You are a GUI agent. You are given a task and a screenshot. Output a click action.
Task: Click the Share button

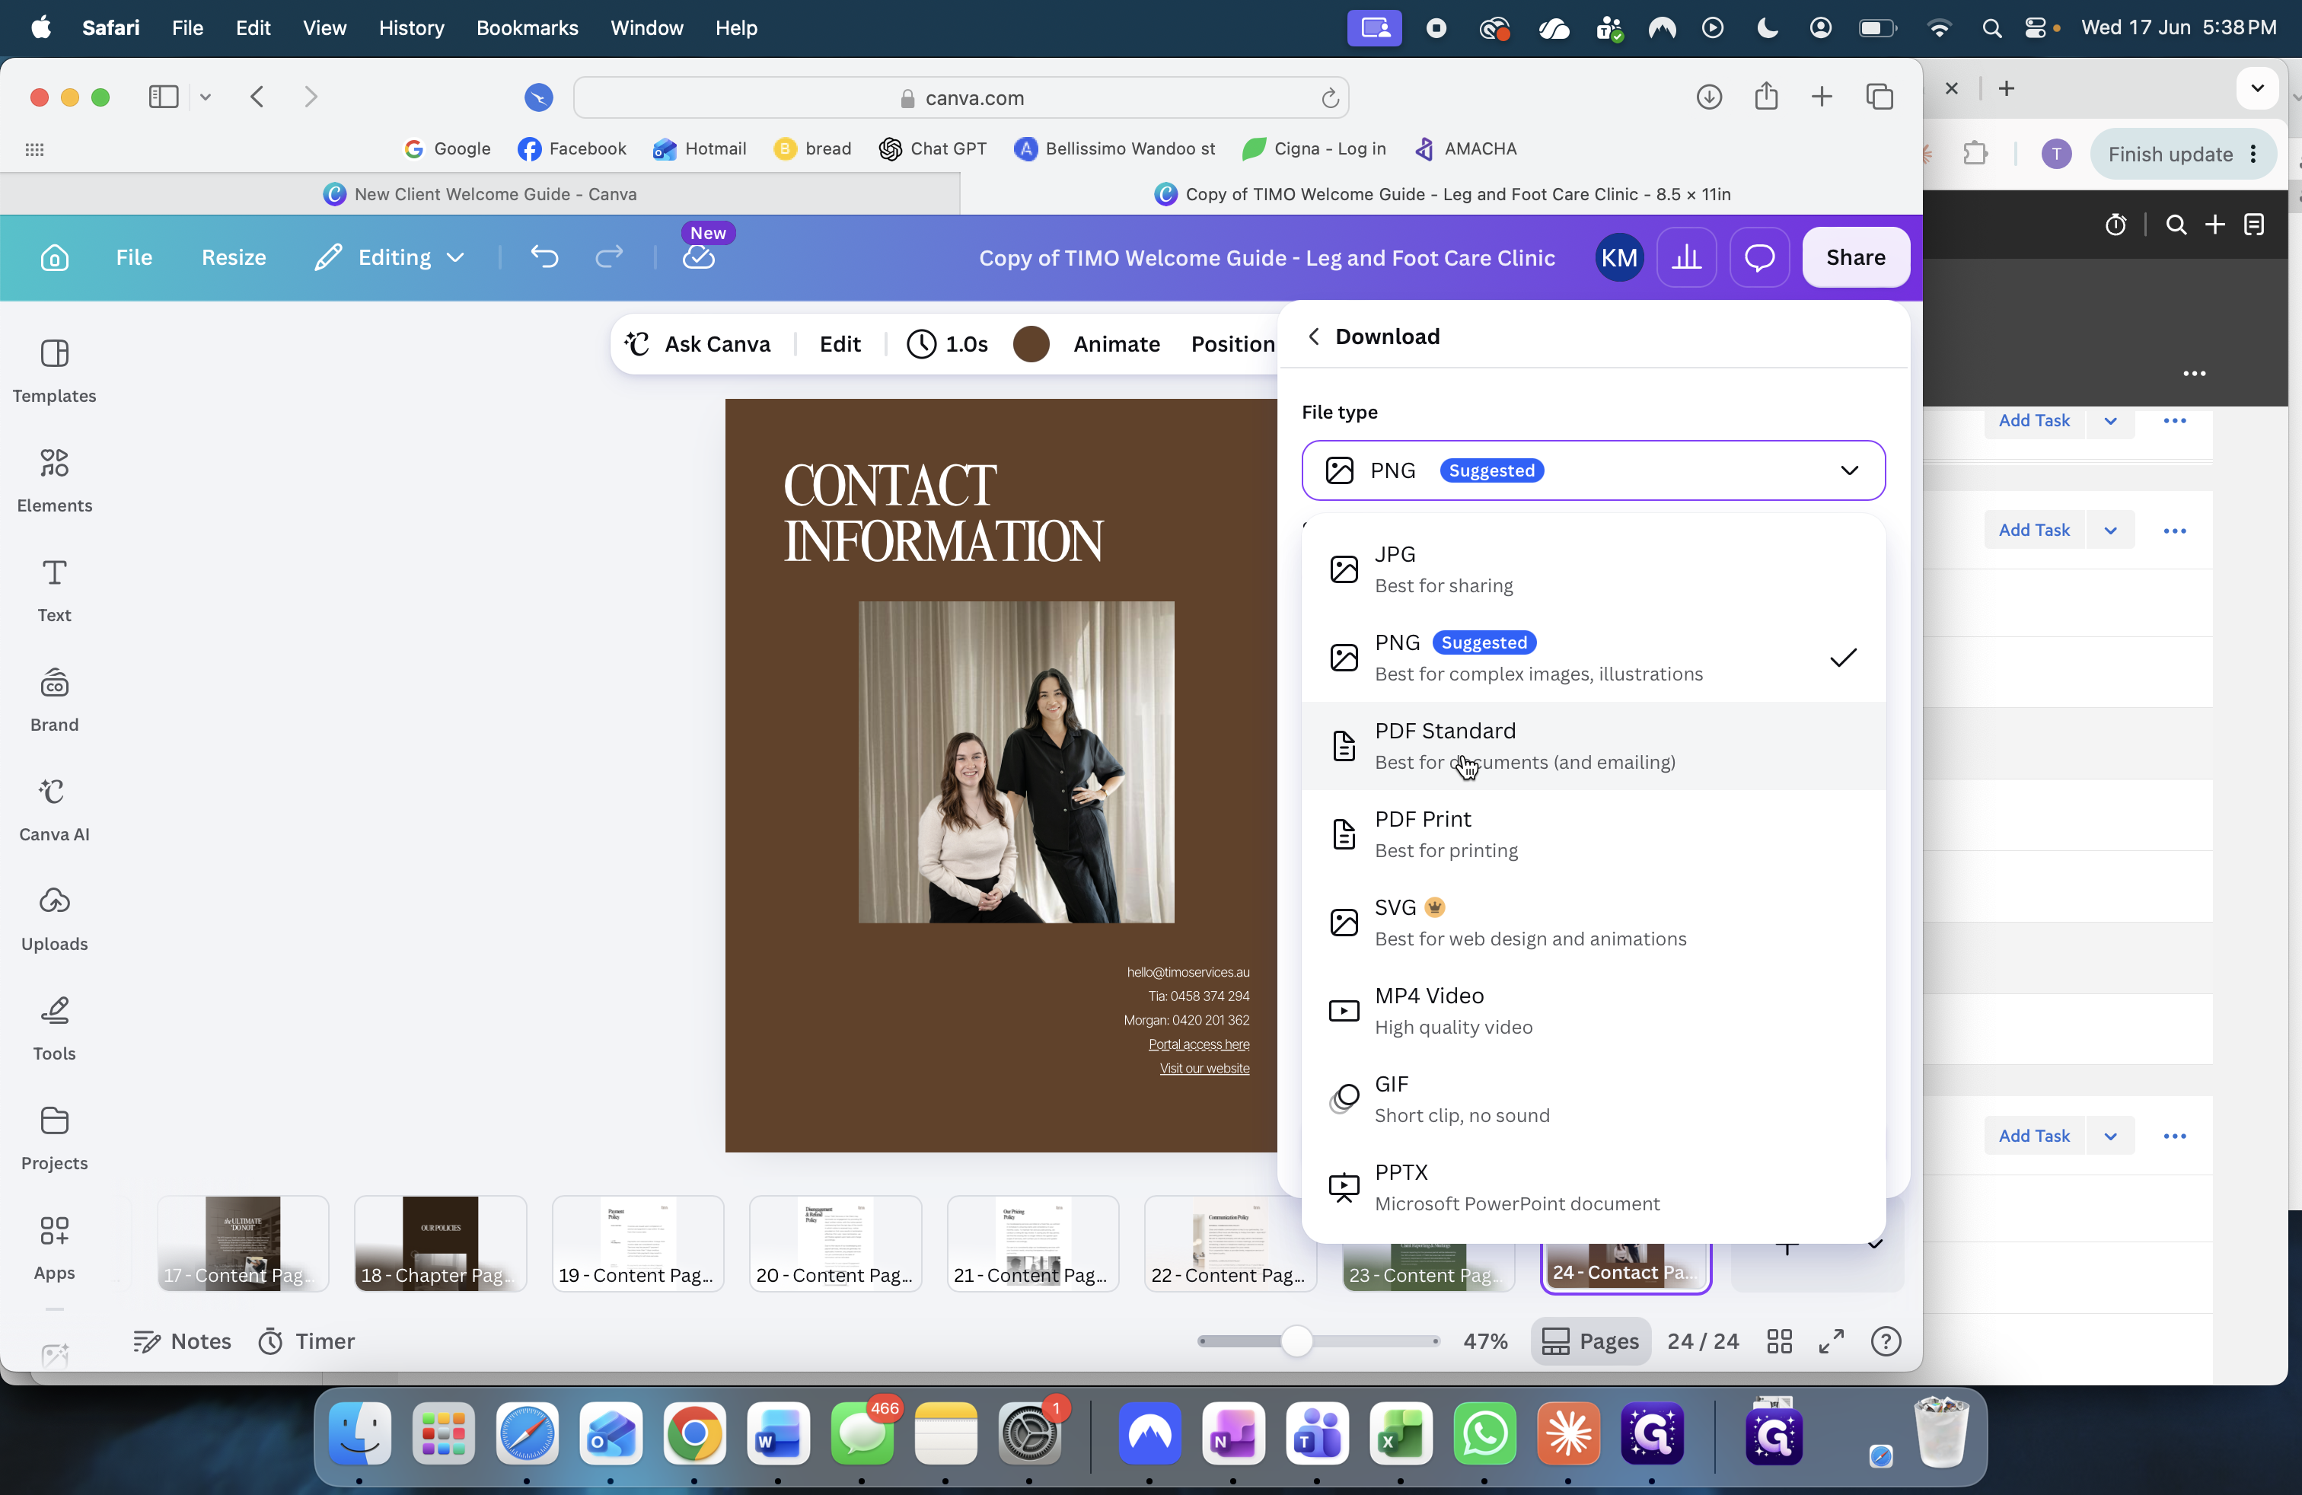(x=1855, y=257)
